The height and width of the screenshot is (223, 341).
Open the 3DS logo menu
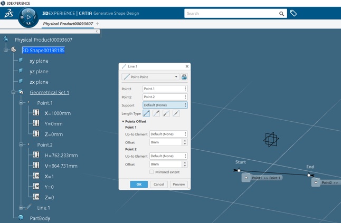(x=8, y=14)
